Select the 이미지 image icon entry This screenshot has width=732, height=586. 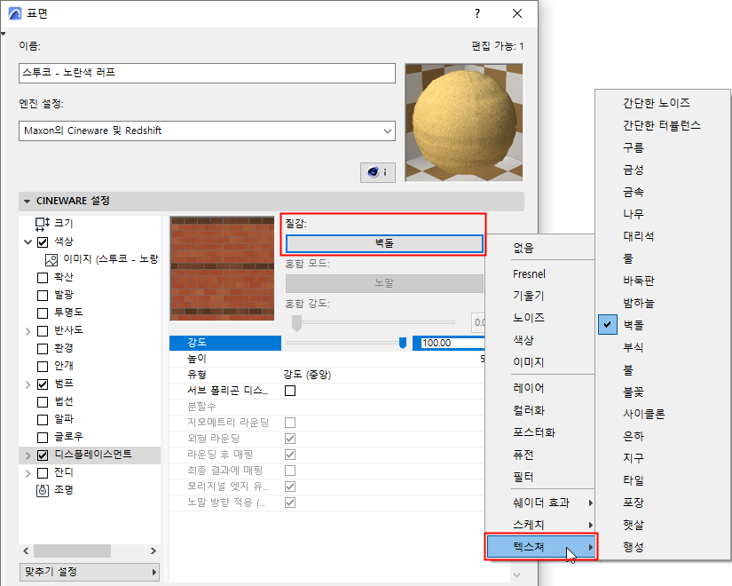[51, 260]
